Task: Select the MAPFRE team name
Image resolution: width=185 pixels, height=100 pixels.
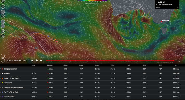Action: coord(7,74)
